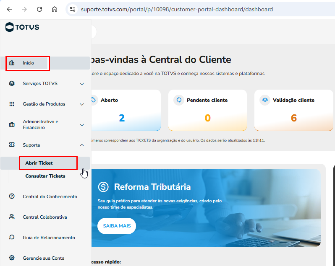The image size is (335, 266).
Task: Click the Reforma Tributária banner heading
Action: tap(152, 187)
